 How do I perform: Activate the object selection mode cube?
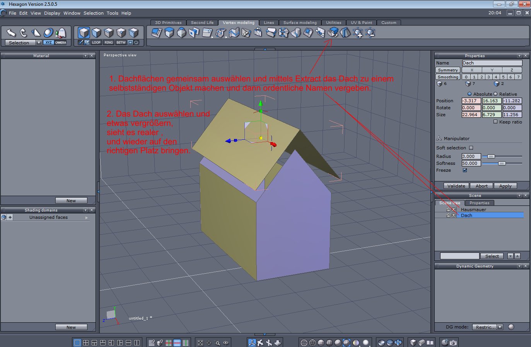click(x=84, y=33)
